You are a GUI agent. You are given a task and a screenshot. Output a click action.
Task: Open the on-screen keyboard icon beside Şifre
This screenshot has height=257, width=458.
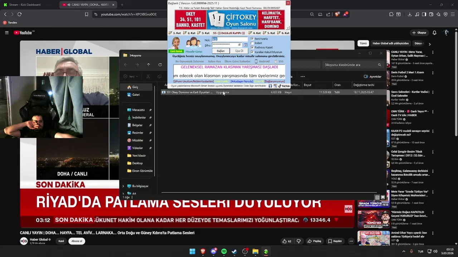point(246,45)
